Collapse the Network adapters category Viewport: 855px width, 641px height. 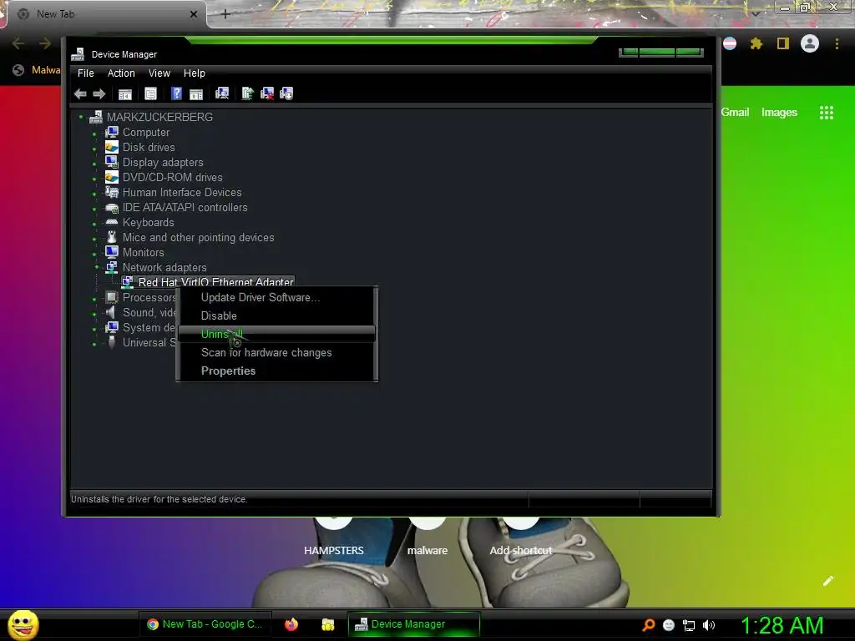[x=97, y=267]
